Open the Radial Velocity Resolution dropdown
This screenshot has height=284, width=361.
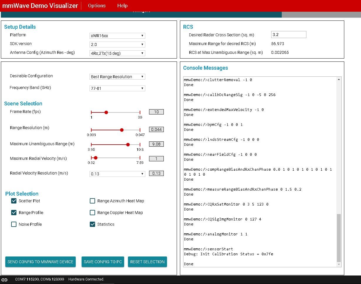(x=117, y=174)
